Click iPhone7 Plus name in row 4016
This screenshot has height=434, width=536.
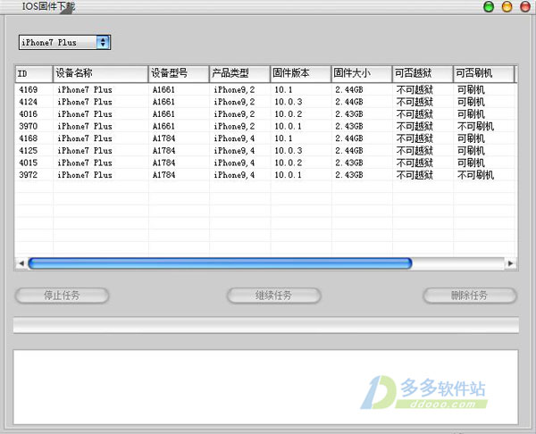click(85, 114)
